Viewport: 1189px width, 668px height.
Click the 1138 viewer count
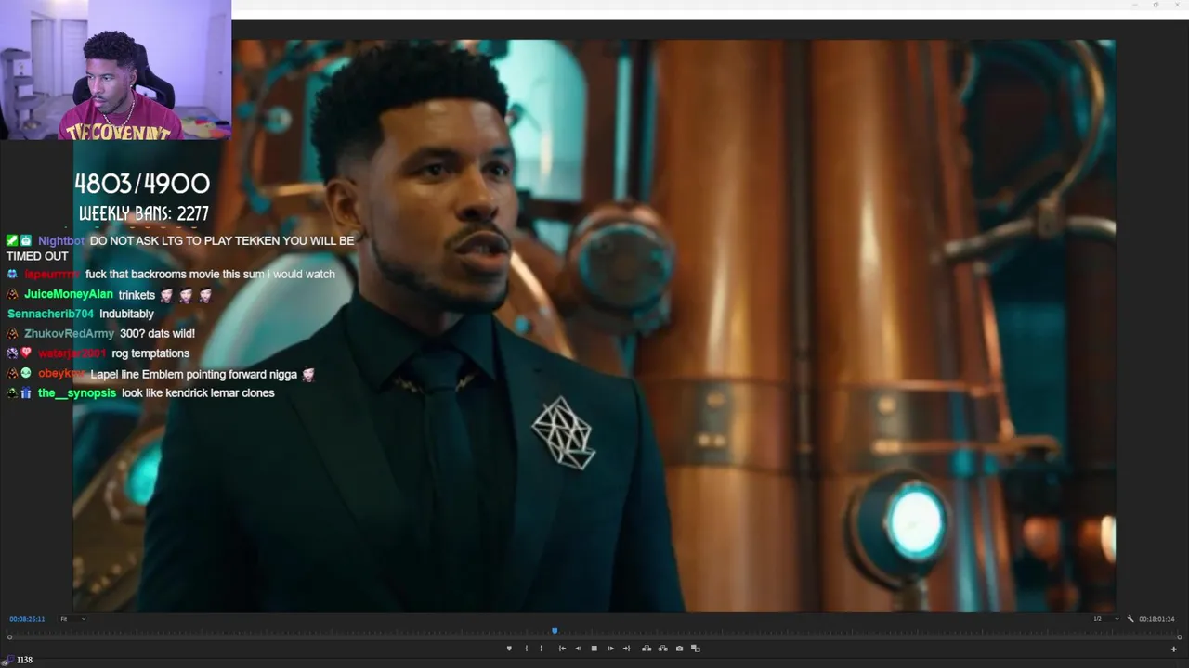click(24, 660)
